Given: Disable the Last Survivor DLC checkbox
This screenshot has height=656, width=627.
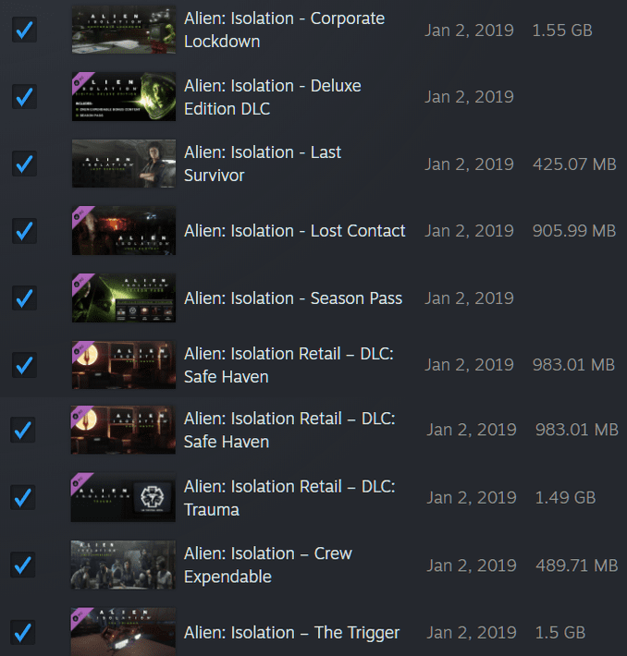Looking at the screenshot, I should 24,164.
